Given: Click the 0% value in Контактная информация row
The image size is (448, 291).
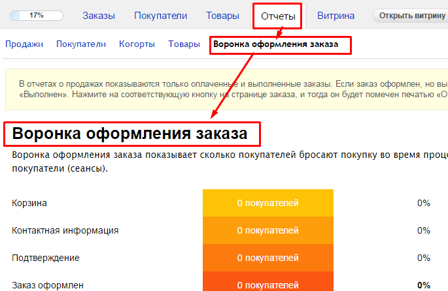Looking at the screenshot, I should coord(423,230).
